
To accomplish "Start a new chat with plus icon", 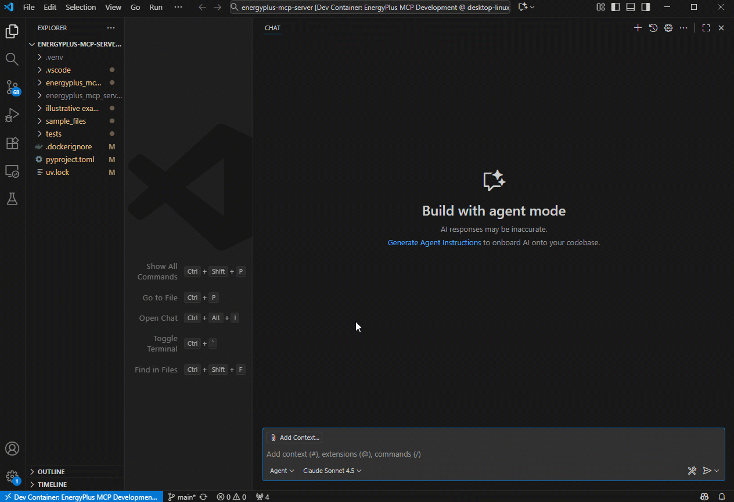I will [638, 28].
